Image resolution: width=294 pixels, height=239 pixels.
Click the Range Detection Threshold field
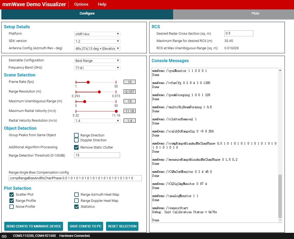coord(97,155)
